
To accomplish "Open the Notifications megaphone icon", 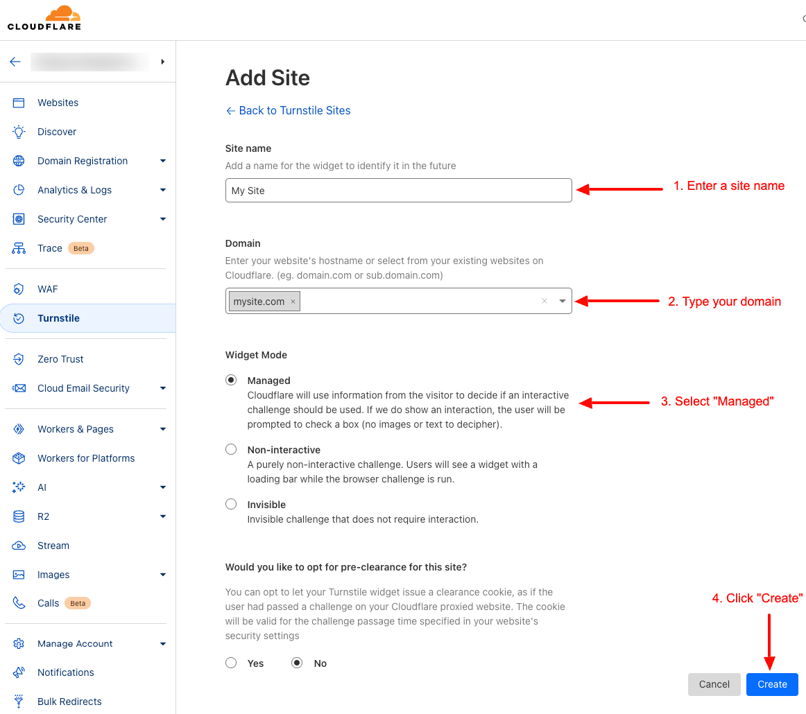I will click(x=19, y=672).
